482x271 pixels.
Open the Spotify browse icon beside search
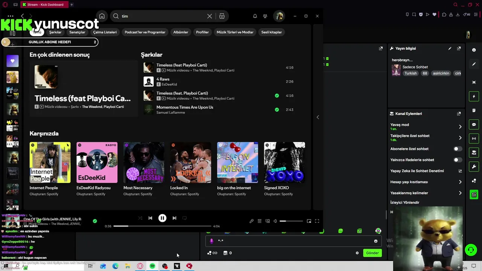click(222, 16)
